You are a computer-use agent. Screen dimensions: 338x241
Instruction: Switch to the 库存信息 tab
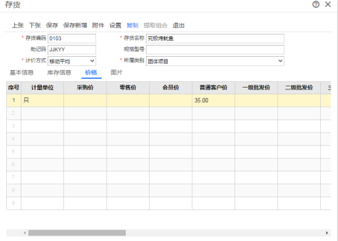pos(59,73)
